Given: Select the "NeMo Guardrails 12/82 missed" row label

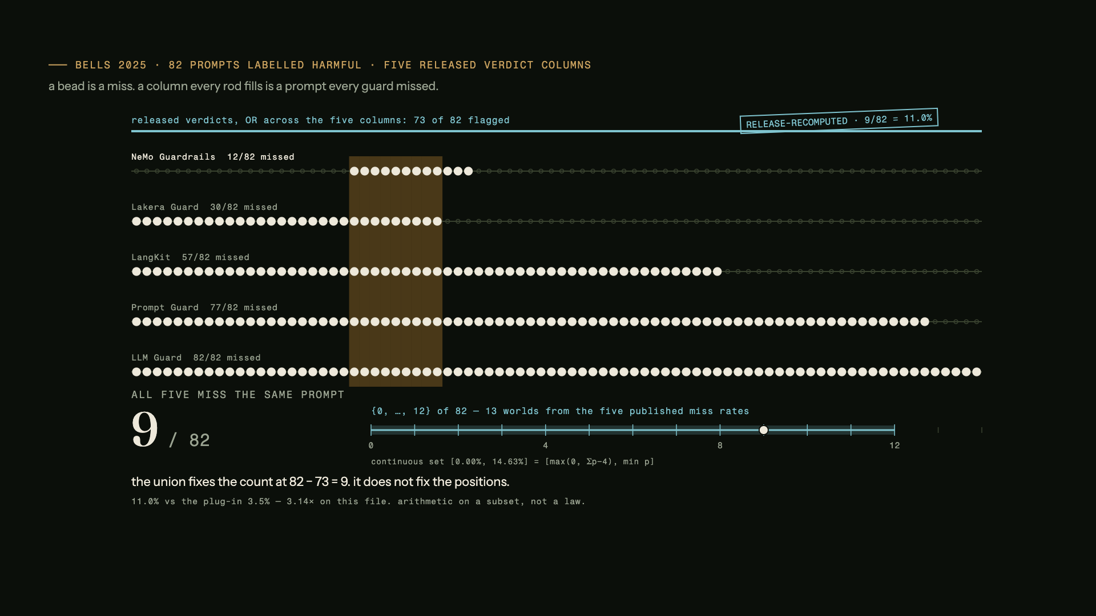Looking at the screenshot, I should pos(213,157).
